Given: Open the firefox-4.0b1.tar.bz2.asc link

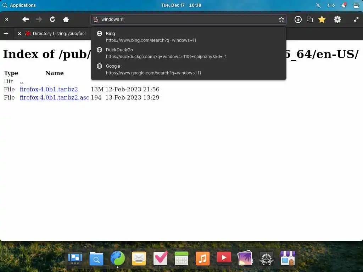Looking at the screenshot, I should click(x=54, y=97).
